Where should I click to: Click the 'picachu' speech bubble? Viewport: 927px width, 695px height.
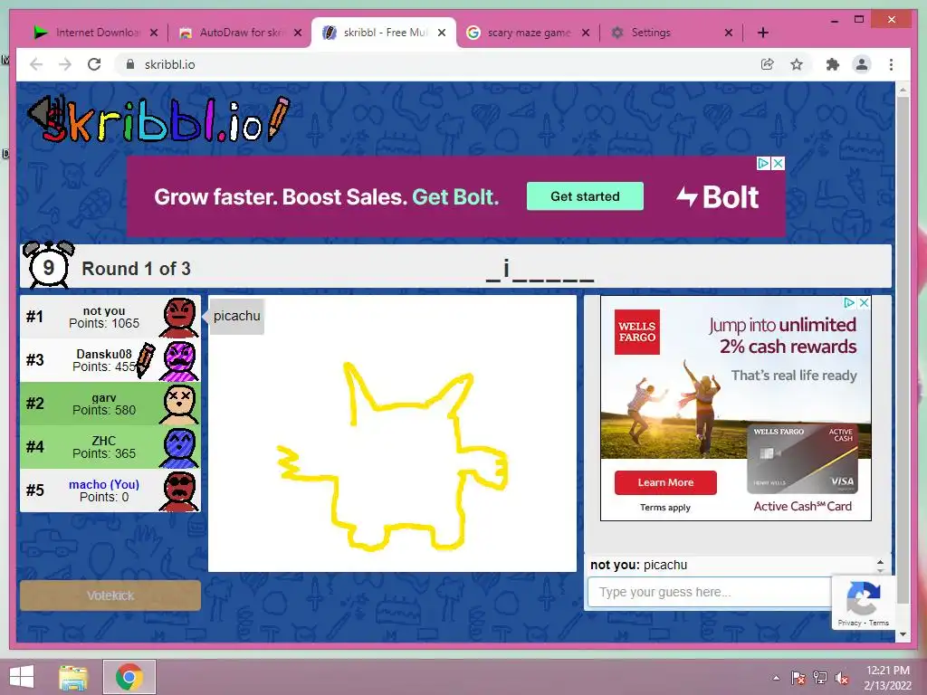[236, 316]
